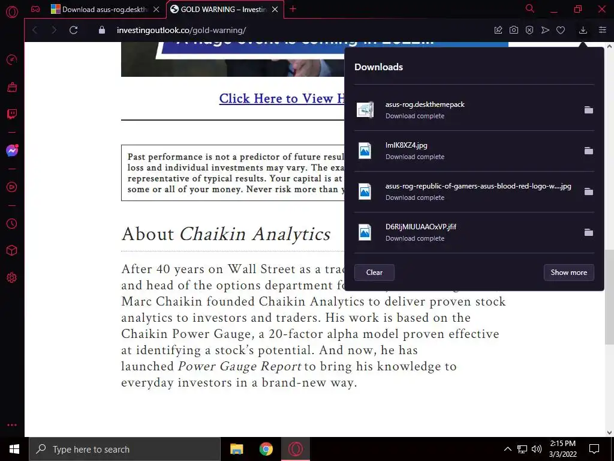Click the site security padlock icon

102,30
